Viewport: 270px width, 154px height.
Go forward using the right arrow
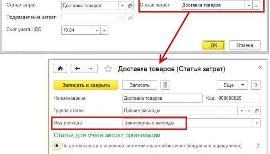(x=90, y=69)
